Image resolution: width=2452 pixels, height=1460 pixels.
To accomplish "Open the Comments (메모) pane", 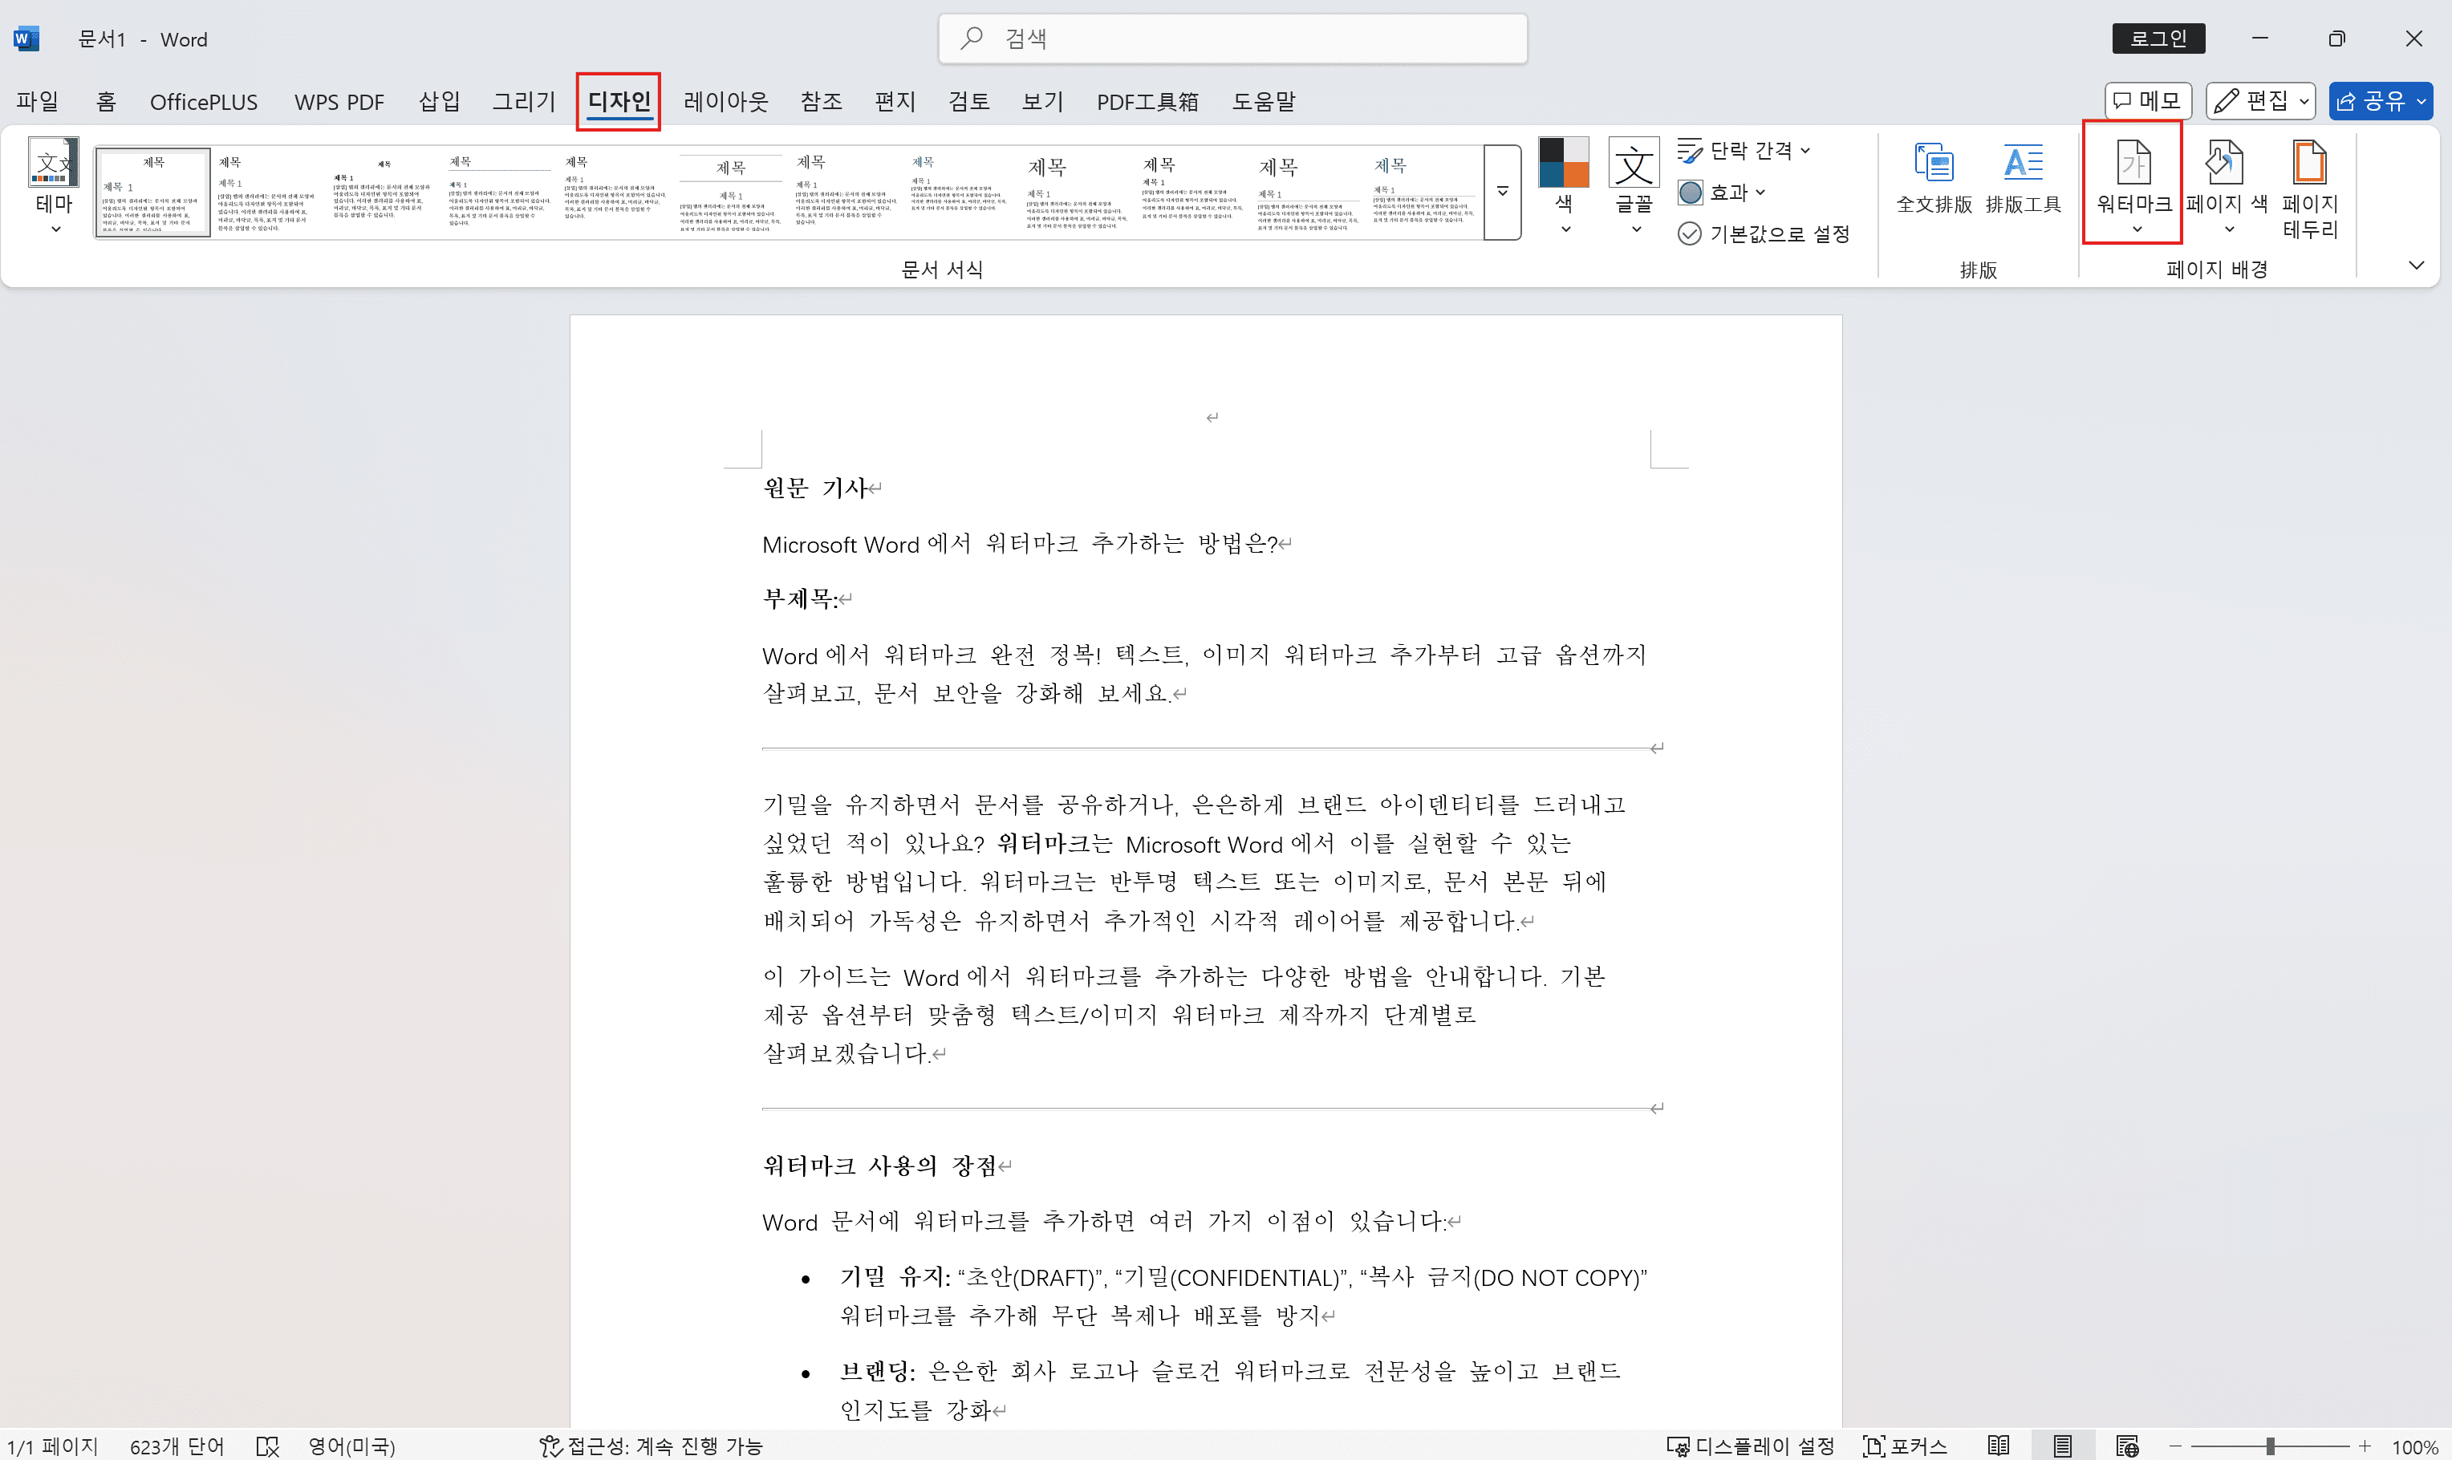I will coord(2148,100).
